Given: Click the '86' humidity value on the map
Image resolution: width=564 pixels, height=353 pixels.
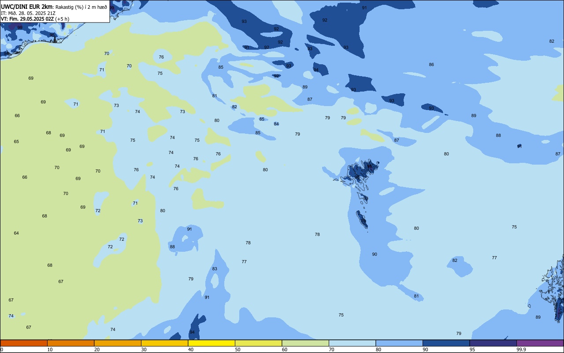Looking at the screenshot, I should click(x=431, y=65).
